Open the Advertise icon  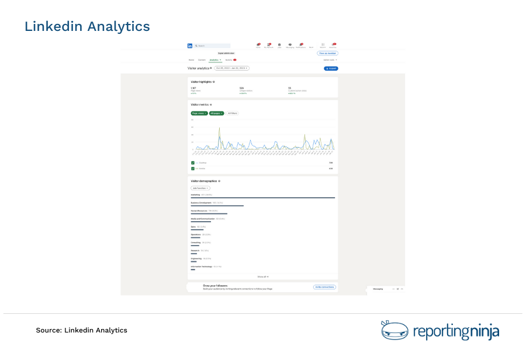pos(333,45)
